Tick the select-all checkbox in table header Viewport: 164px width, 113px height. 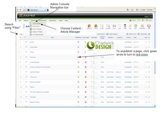pos(25,37)
